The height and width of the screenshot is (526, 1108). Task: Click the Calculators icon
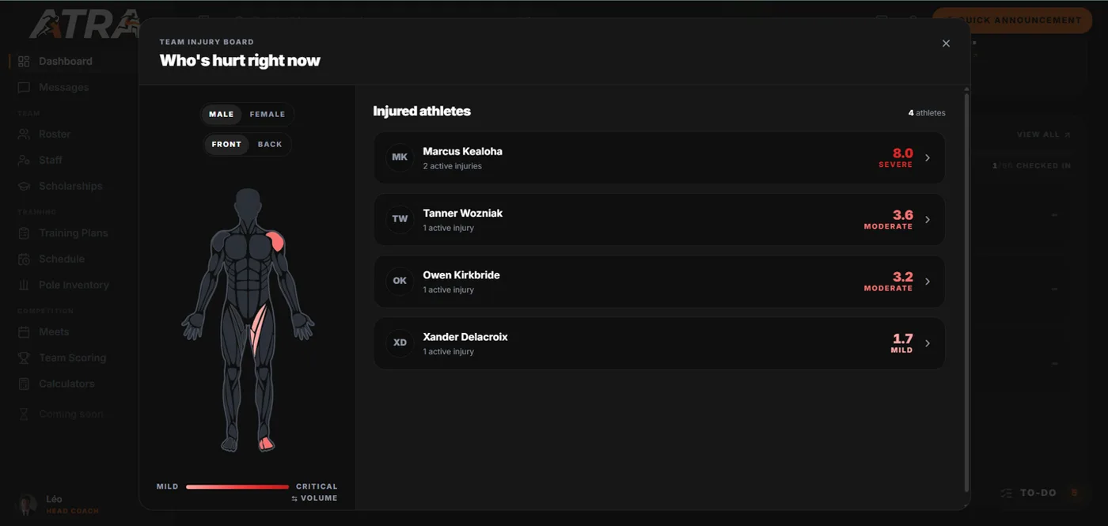24,384
